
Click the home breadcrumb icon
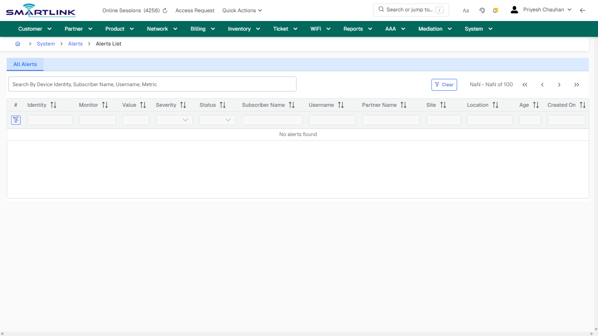(18, 44)
